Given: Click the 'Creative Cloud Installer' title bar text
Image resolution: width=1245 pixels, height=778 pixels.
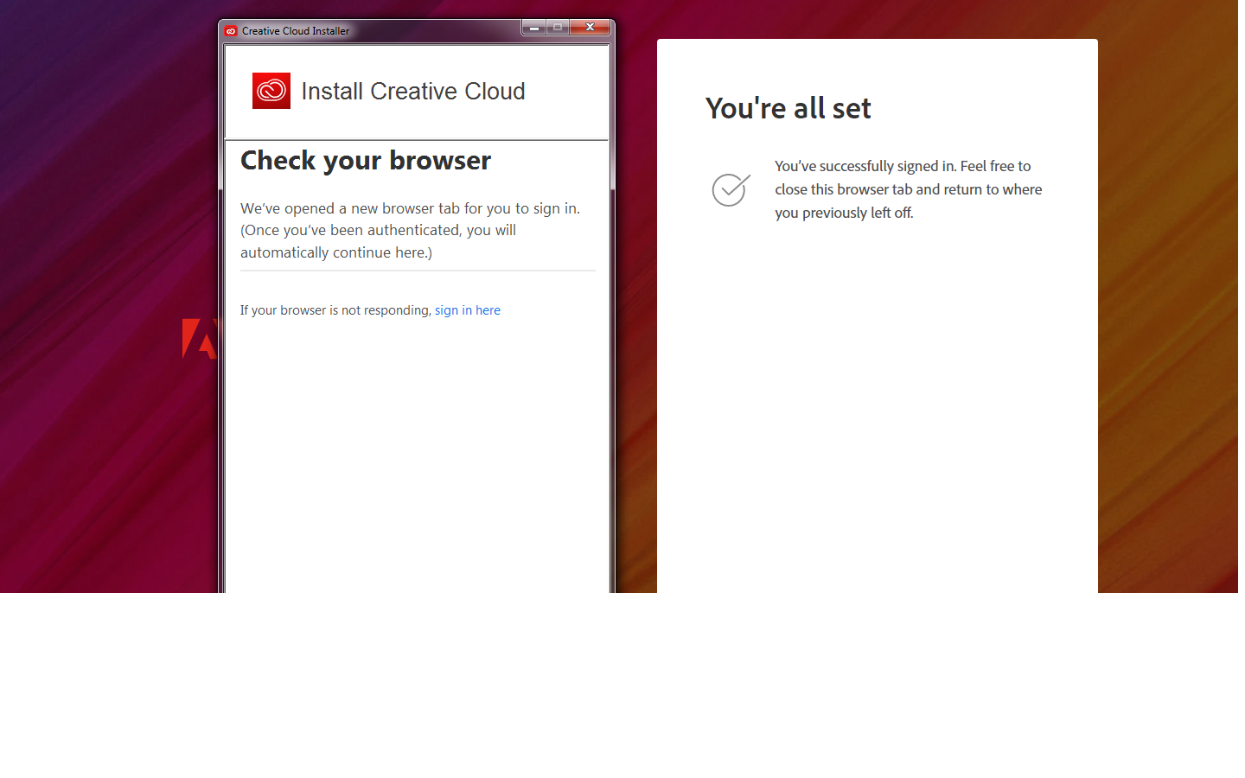Looking at the screenshot, I should tap(296, 31).
